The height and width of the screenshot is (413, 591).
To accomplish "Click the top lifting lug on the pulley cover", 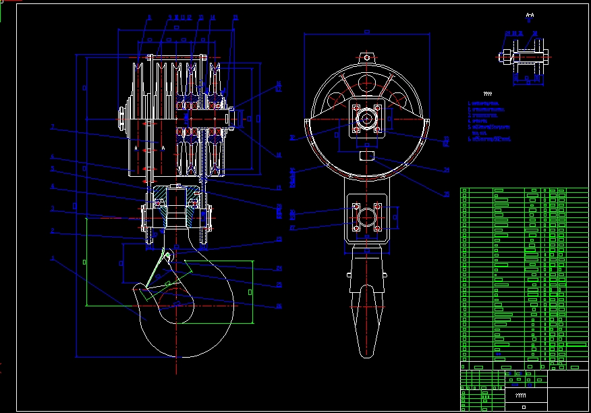I will tap(366, 58).
